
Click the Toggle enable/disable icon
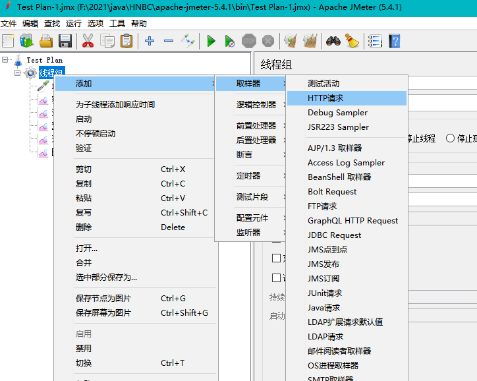click(x=188, y=41)
